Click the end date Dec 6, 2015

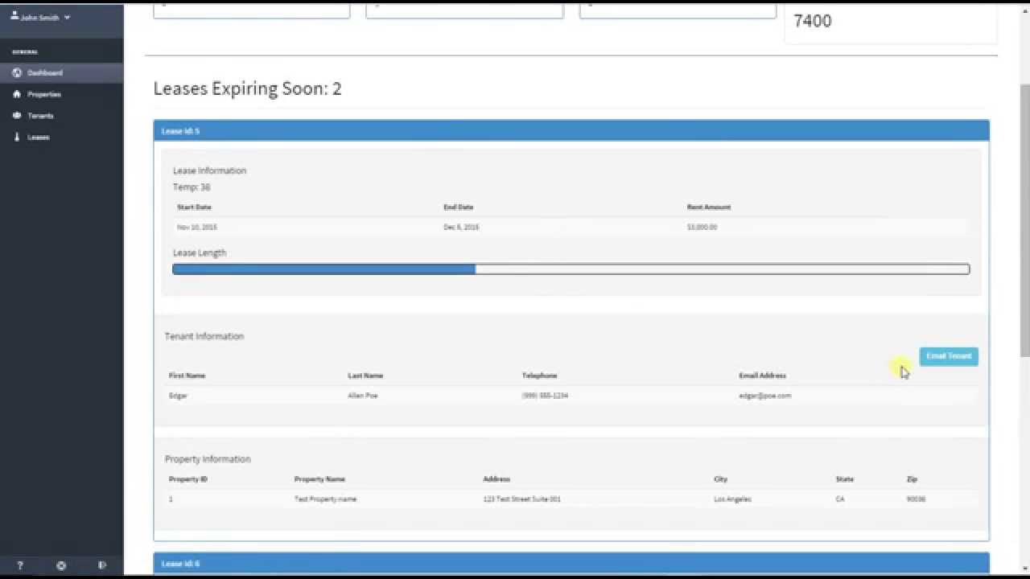point(461,228)
